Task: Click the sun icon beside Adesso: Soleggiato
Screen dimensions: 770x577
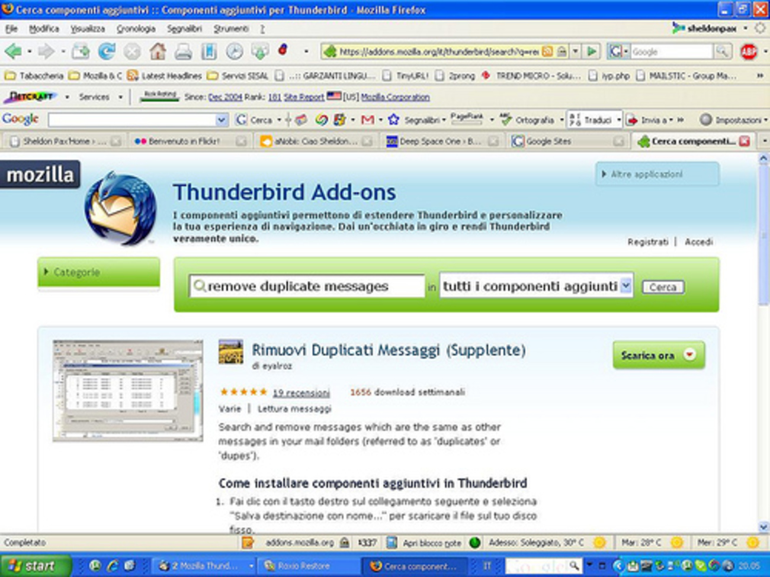Action: pyautogui.click(x=599, y=543)
